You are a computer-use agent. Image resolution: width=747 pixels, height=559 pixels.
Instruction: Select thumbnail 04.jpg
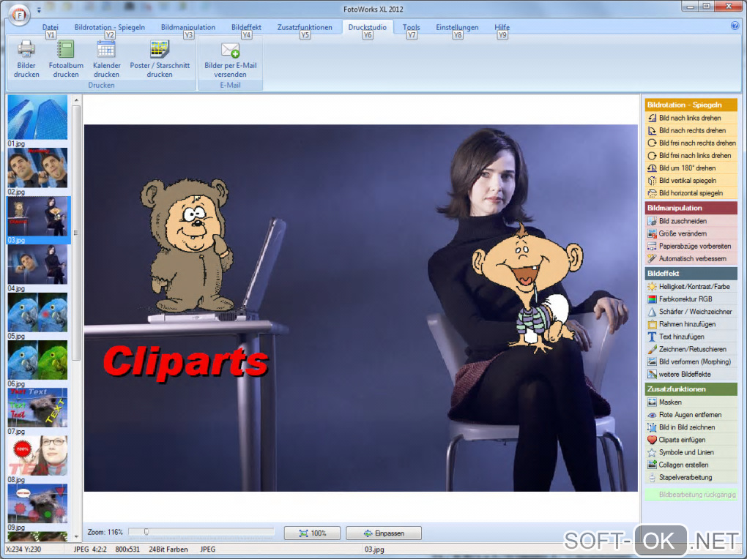coord(37,264)
